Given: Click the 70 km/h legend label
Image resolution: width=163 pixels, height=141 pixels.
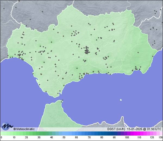Looking at the screenshot, I should point(89,137).
